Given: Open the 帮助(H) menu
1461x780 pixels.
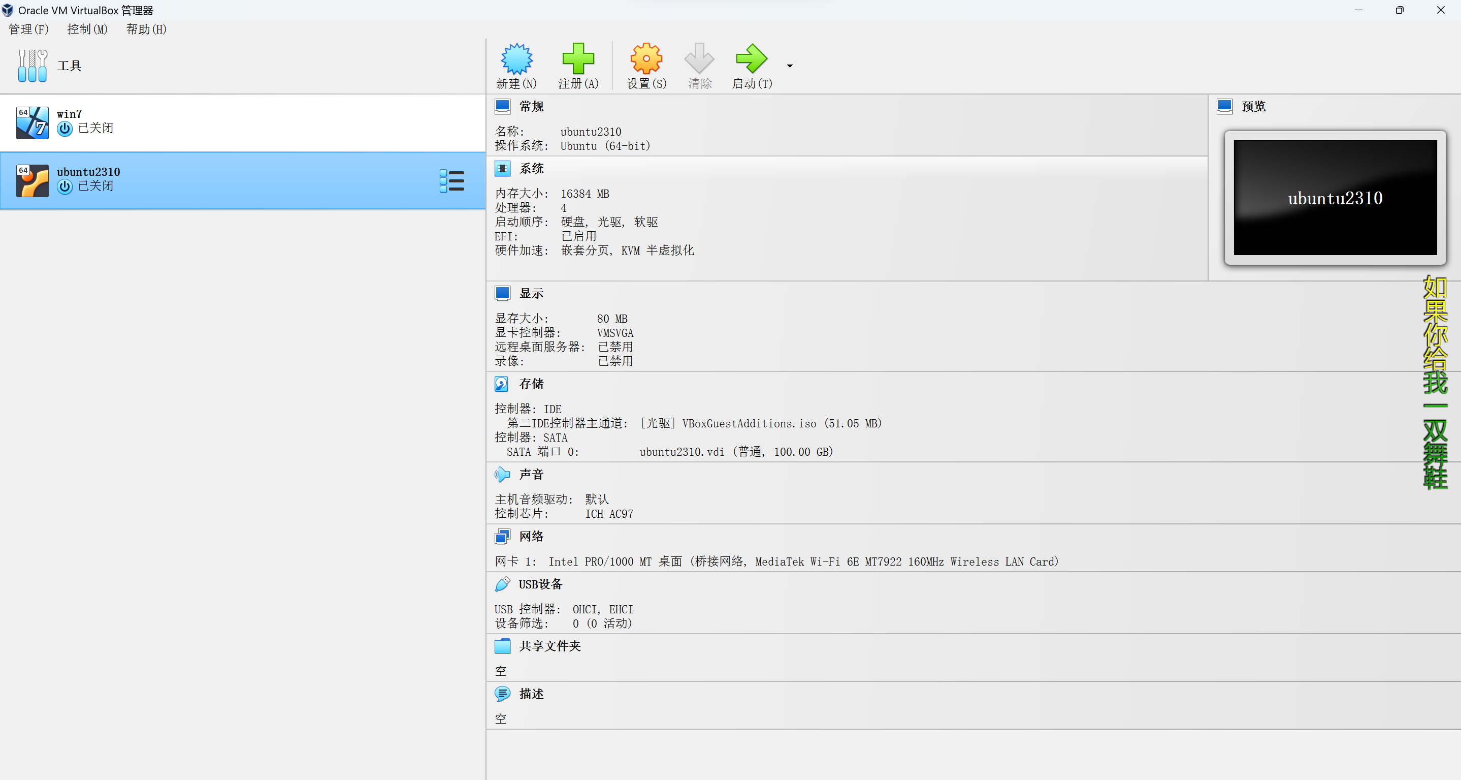Looking at the screenshot, I should point(146,29).
